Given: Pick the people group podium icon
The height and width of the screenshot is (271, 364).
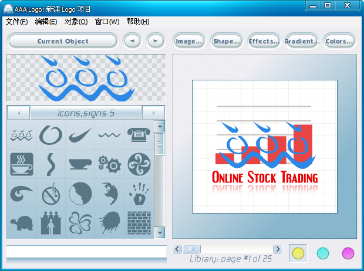Looking at the screenshot, I should click(51, 223).
